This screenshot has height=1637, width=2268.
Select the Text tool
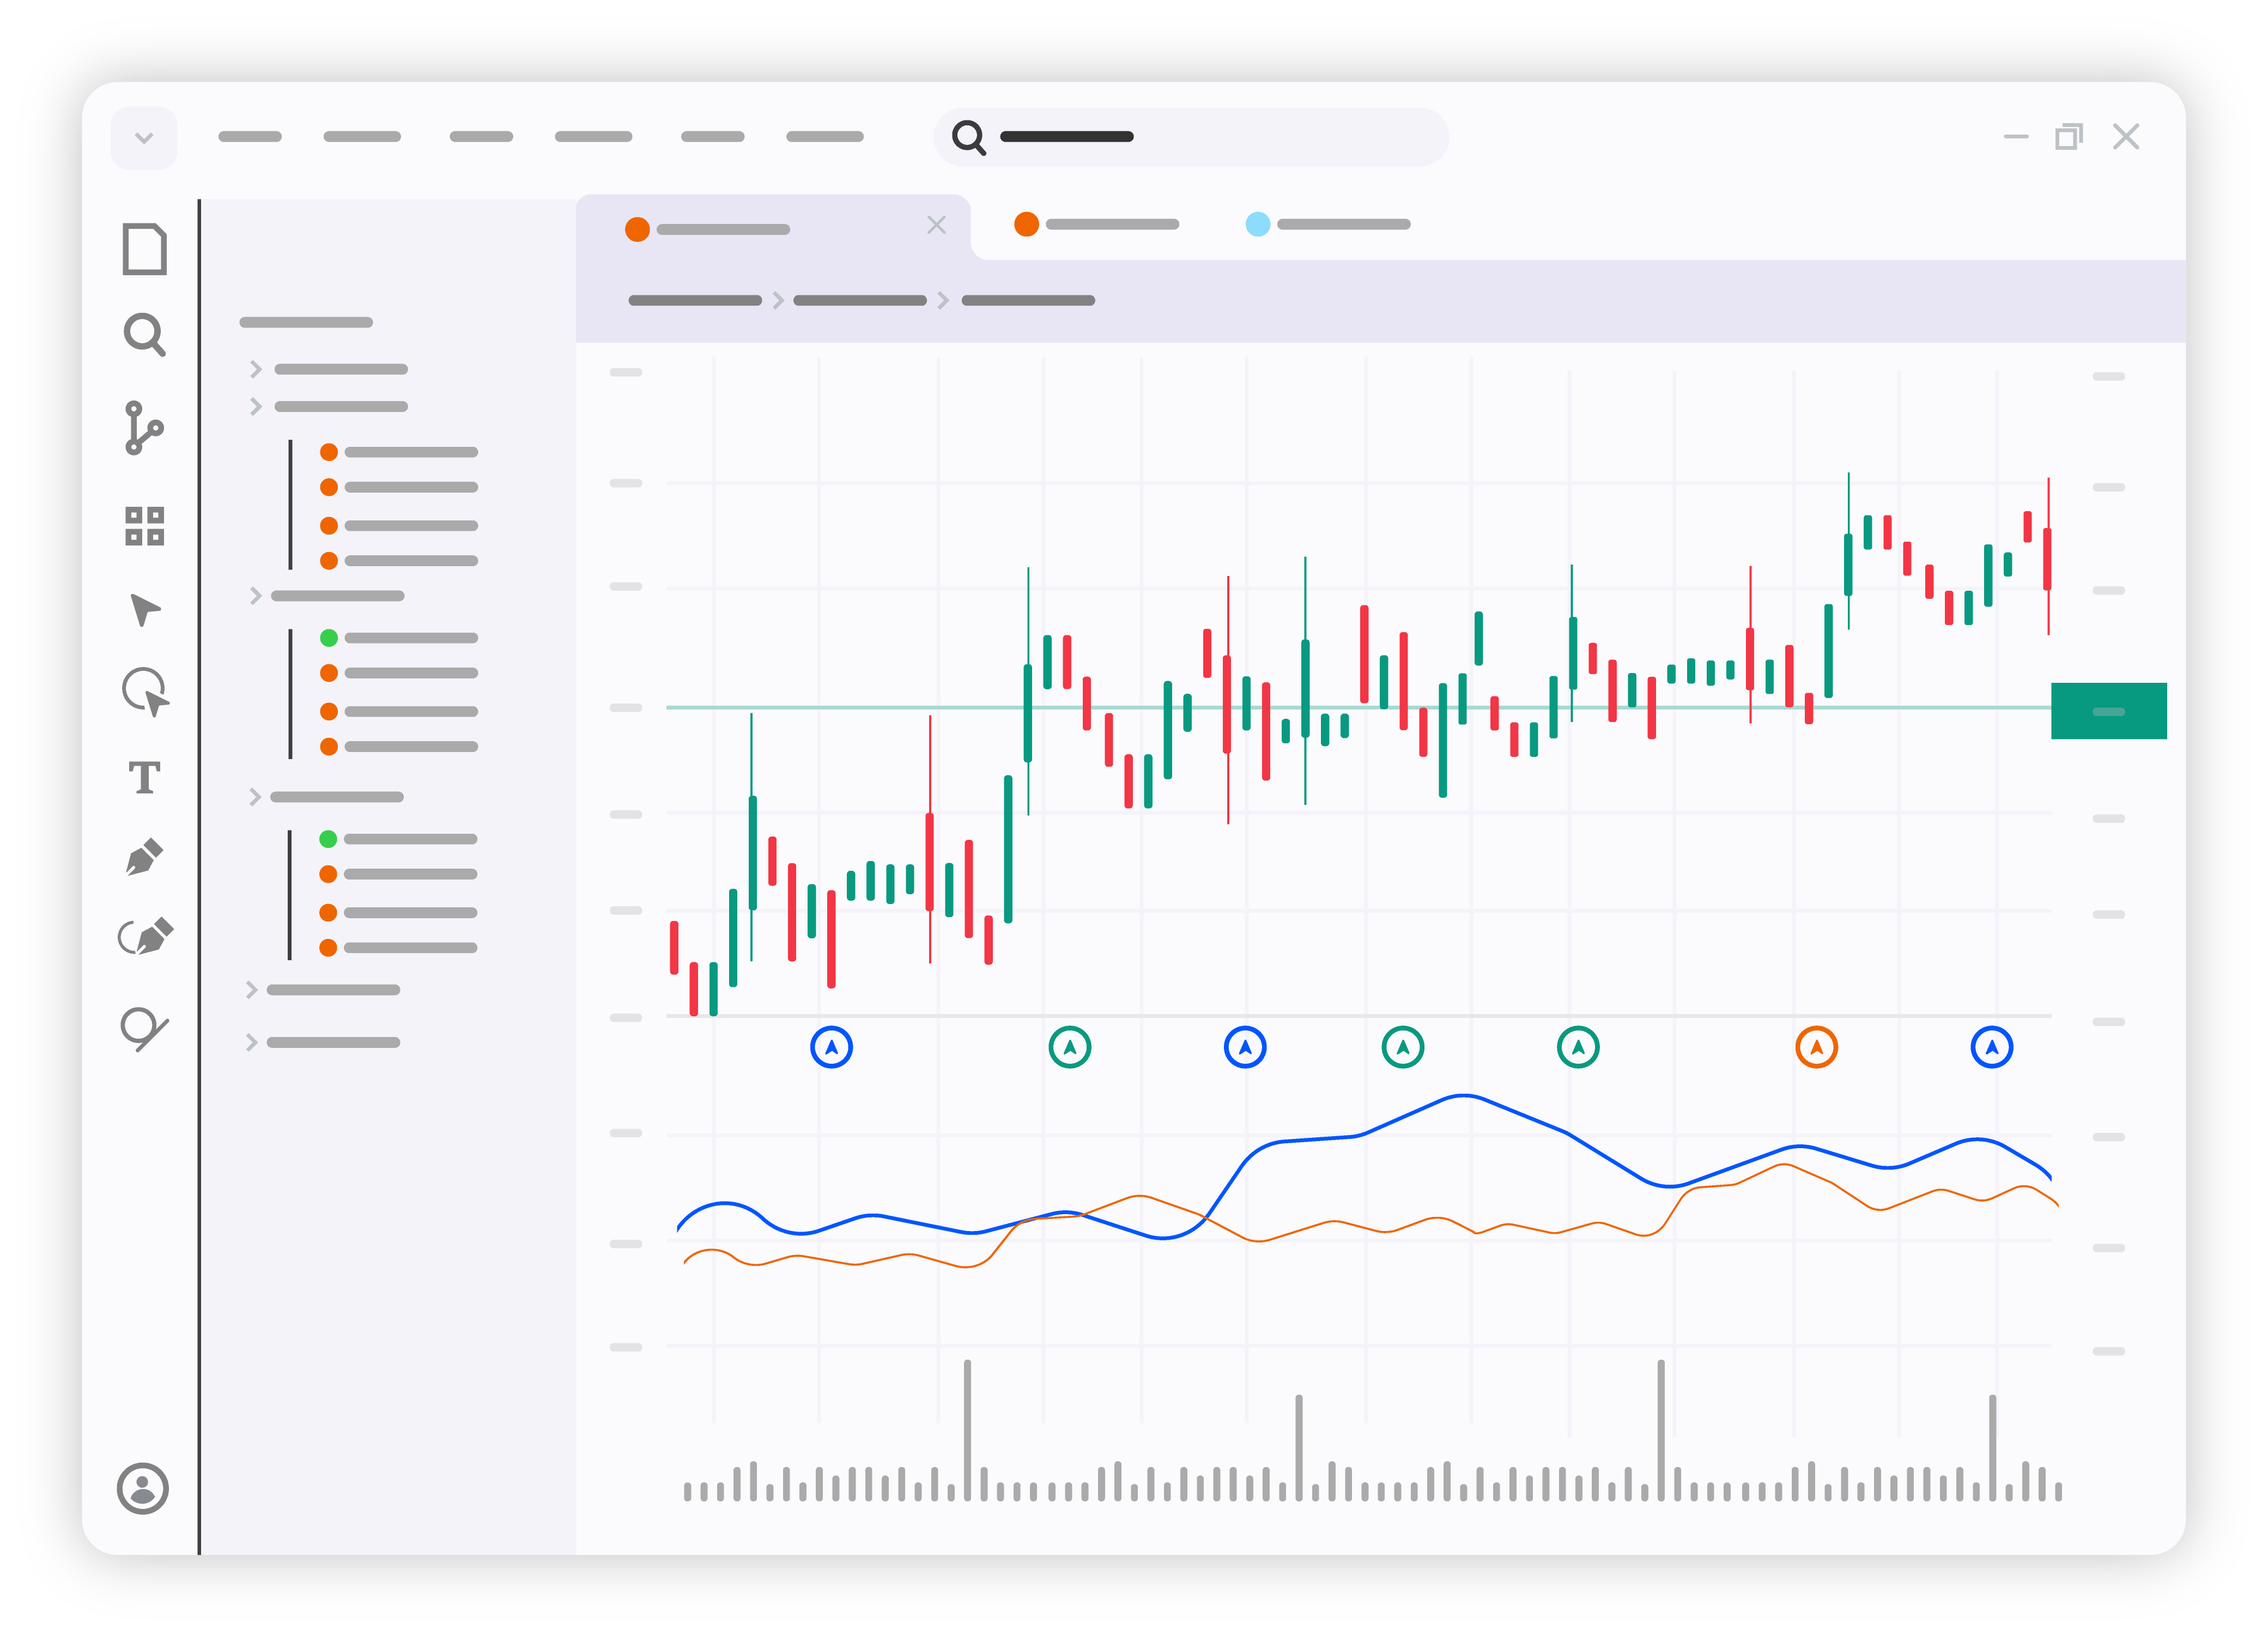[x=144, y=777]
